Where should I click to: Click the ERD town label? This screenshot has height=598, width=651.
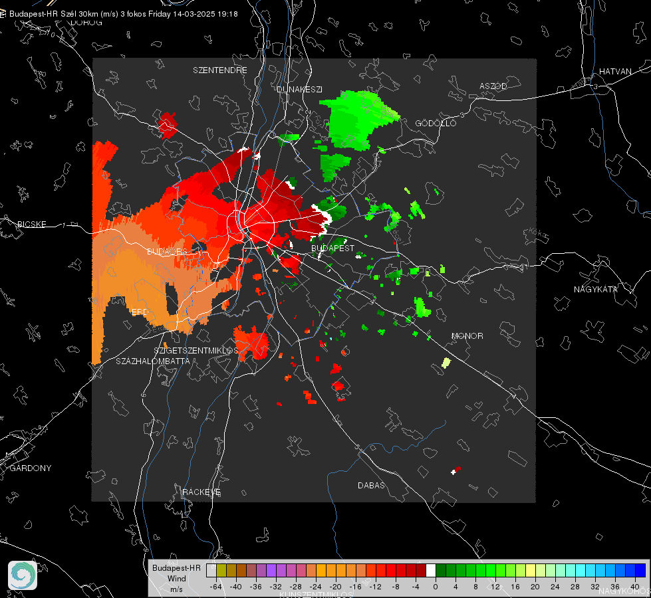tap(140, 312)
